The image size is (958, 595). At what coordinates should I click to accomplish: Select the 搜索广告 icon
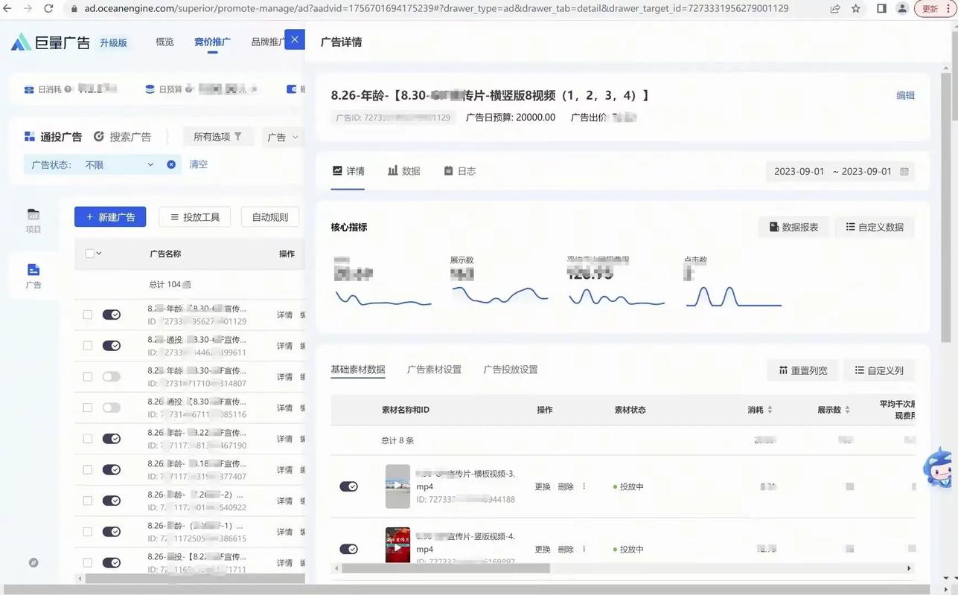(99, 137)
